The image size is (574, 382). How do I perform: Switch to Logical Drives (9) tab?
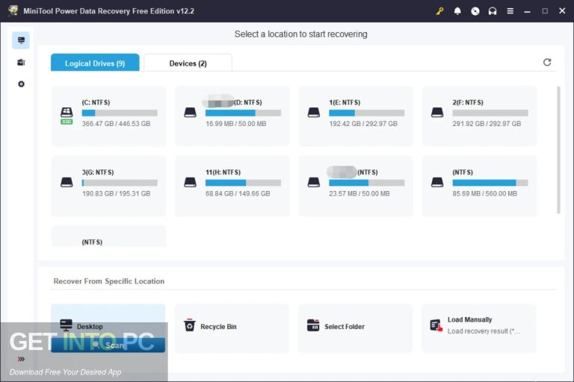pos(95,63)
